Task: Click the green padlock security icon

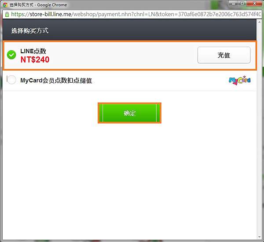Action: pyautogui.click(x=7, y=15)
